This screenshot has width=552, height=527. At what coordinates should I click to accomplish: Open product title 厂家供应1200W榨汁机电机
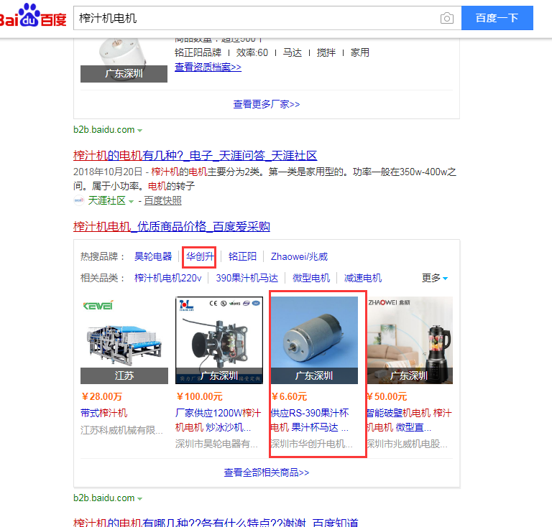[218, 420]
